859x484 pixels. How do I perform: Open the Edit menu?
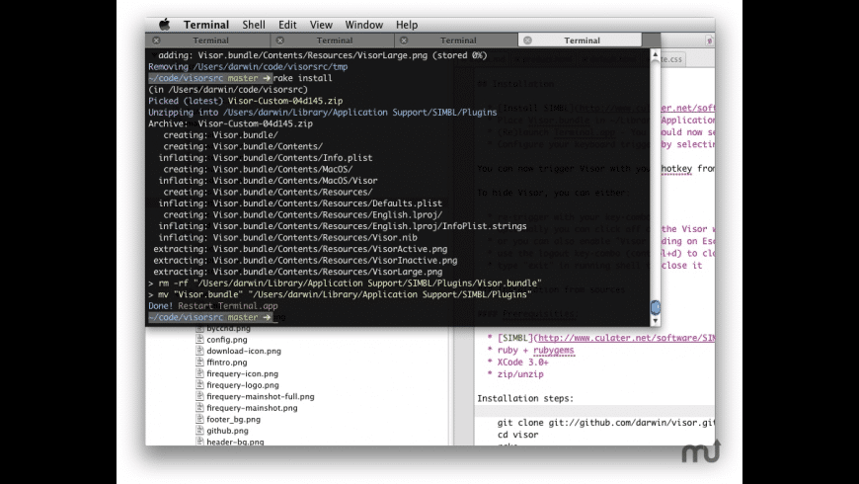pos(287,25)
